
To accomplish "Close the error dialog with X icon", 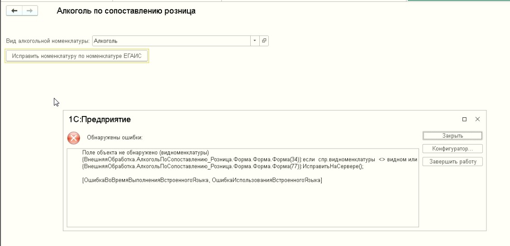I will pos(477,119).
